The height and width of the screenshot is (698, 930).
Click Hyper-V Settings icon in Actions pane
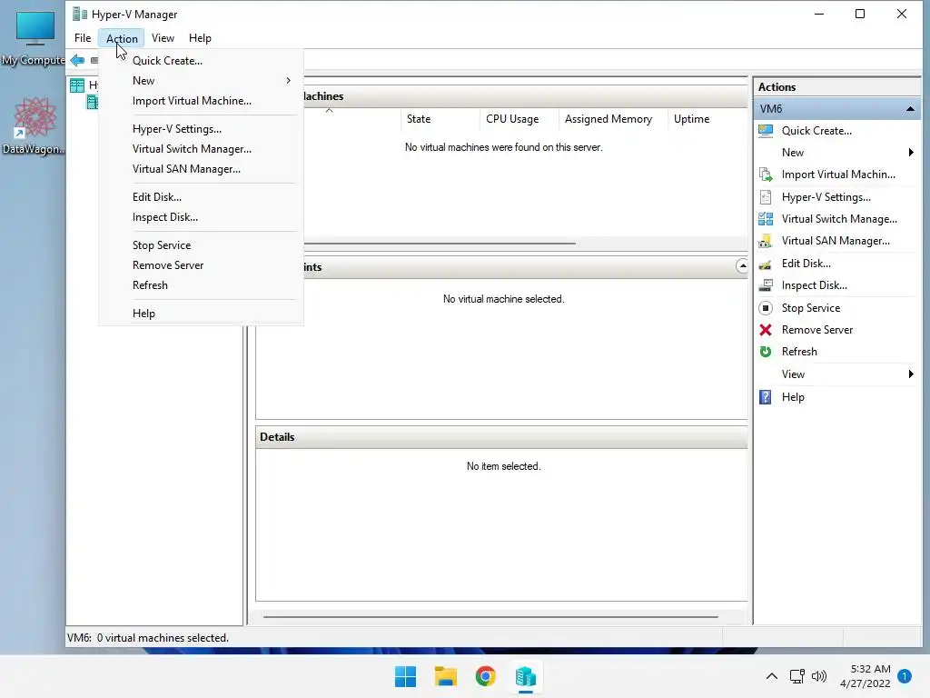tap(766, 197)
